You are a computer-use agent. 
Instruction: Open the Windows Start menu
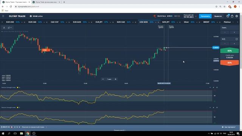(3, 133)
